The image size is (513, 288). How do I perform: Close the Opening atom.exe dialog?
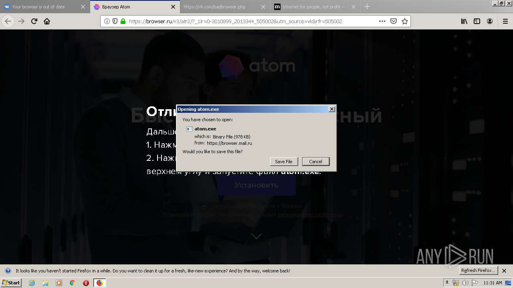coord(332,109)
